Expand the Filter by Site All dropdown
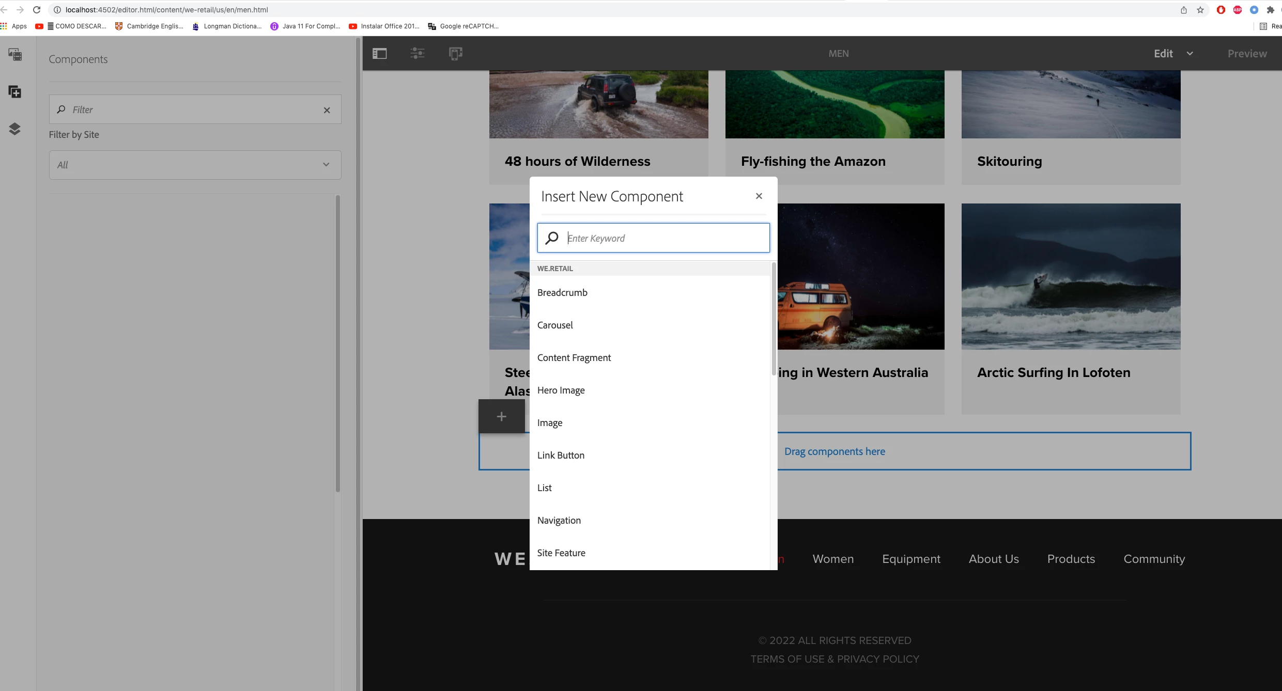This screenshot has height=691, width=1282. point(195,165)
